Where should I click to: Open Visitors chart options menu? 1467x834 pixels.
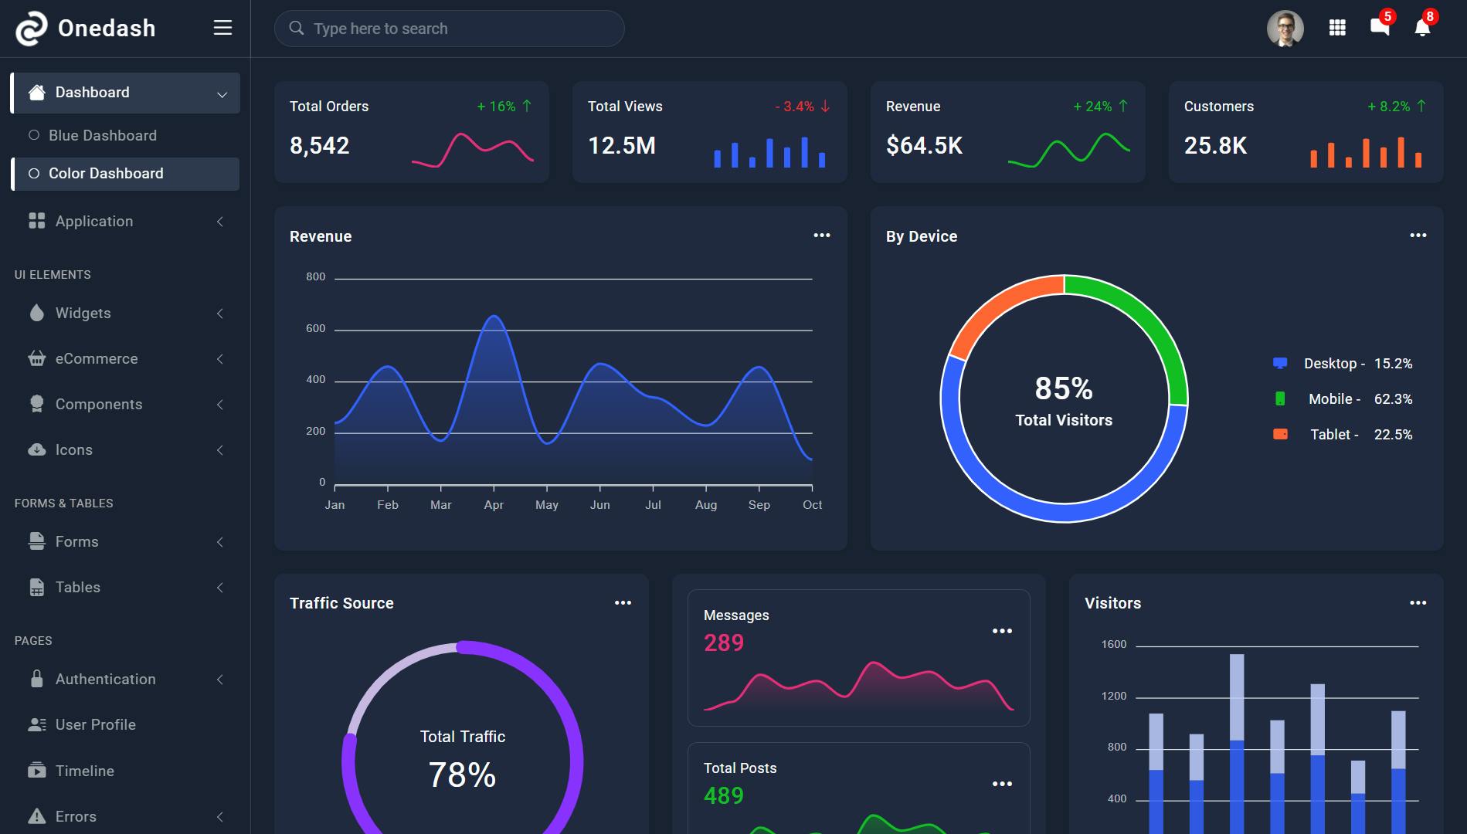pyautogui.click(x=1418, y=603)
